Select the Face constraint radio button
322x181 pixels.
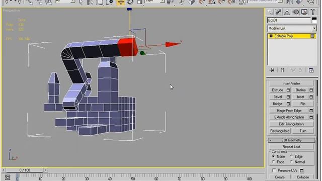[273, 162]
